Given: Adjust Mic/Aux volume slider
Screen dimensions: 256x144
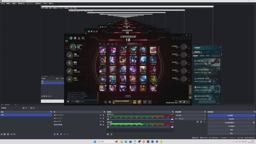Looking at the screenshot, I should click(x=141, y=119).
